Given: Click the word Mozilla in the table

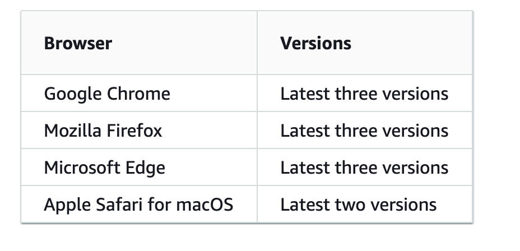Looking at the screenshot, I should pyautogui.click(x=73, y=131).
